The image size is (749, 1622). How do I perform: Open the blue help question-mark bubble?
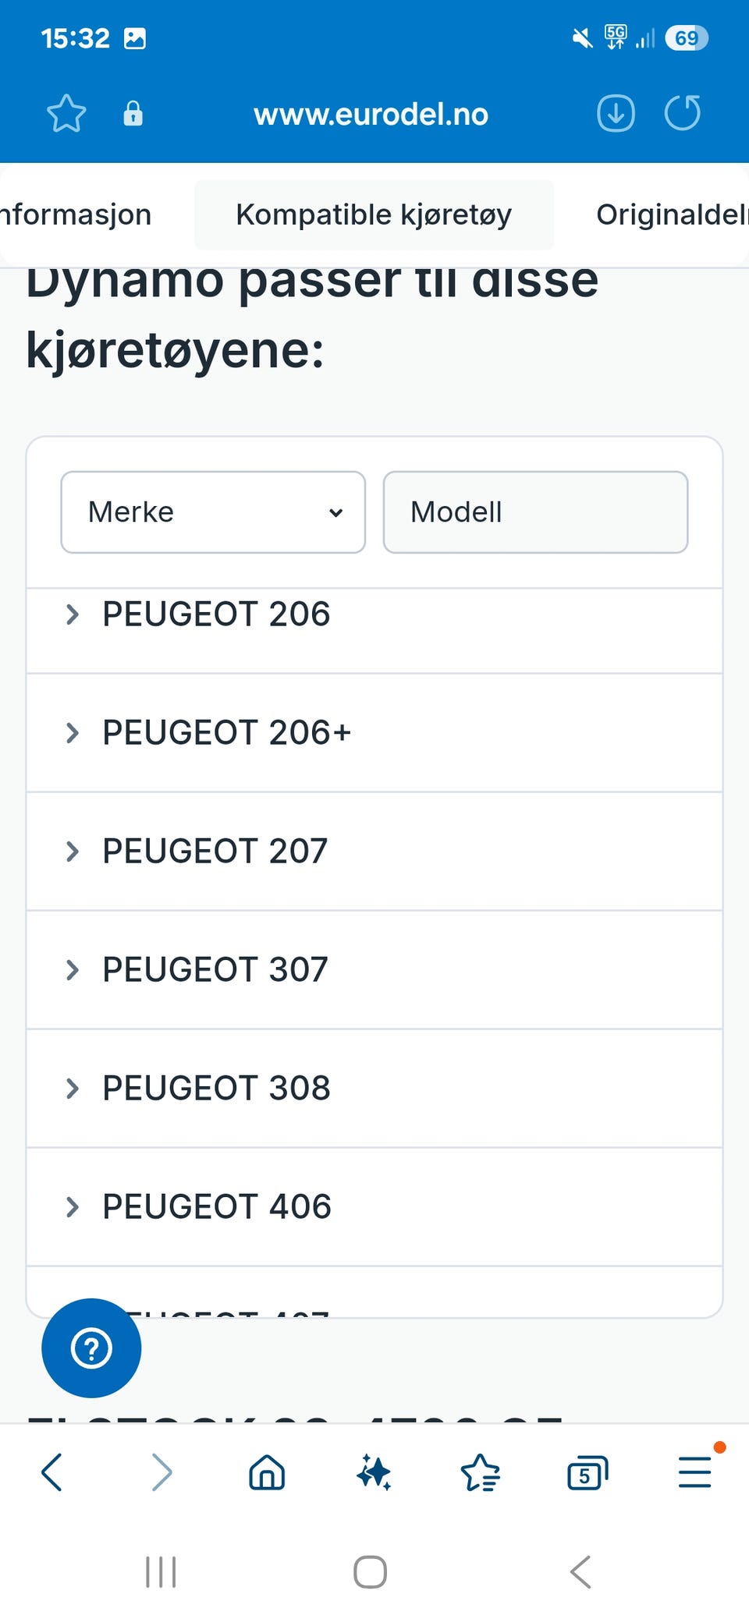coord(91,1348)
